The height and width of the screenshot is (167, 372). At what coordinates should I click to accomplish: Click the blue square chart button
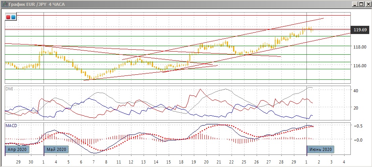(x=13, y=17)
